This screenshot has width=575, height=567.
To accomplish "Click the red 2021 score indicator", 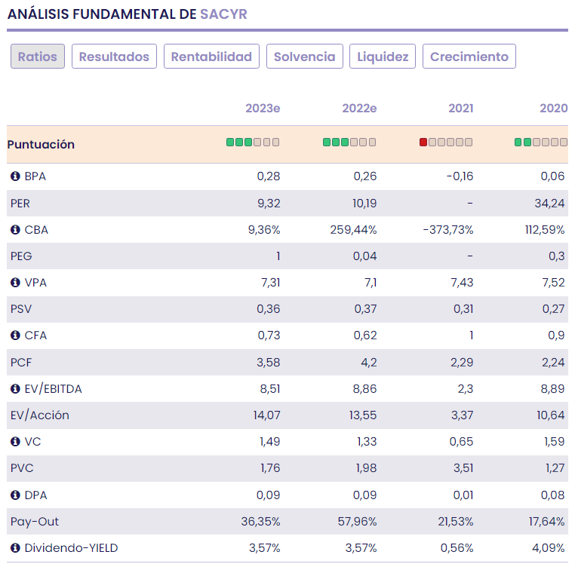I will coord(423,143).
